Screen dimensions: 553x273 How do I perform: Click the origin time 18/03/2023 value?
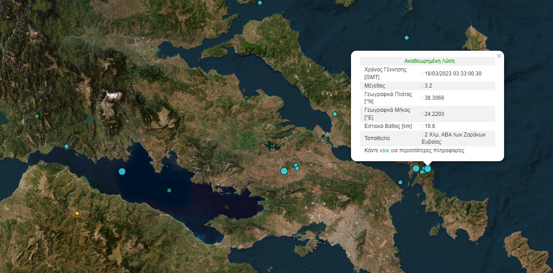(453, 73)
